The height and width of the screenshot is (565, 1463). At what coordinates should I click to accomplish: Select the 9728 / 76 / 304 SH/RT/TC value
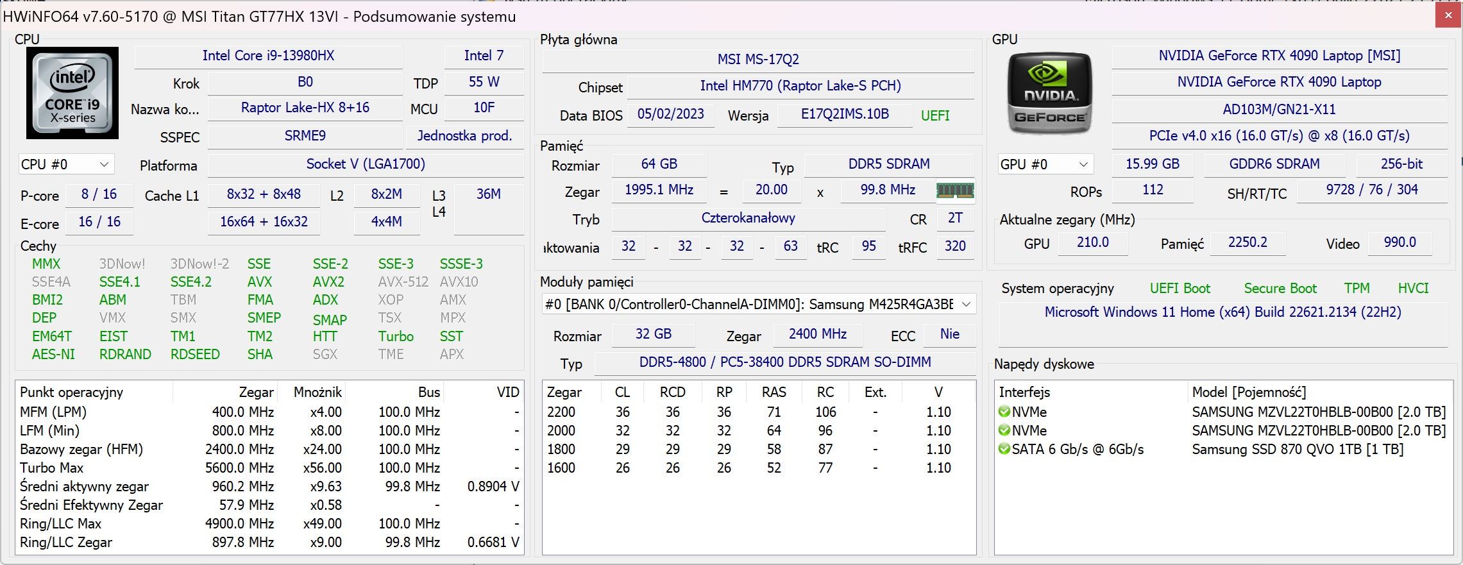pos(1372,190)
